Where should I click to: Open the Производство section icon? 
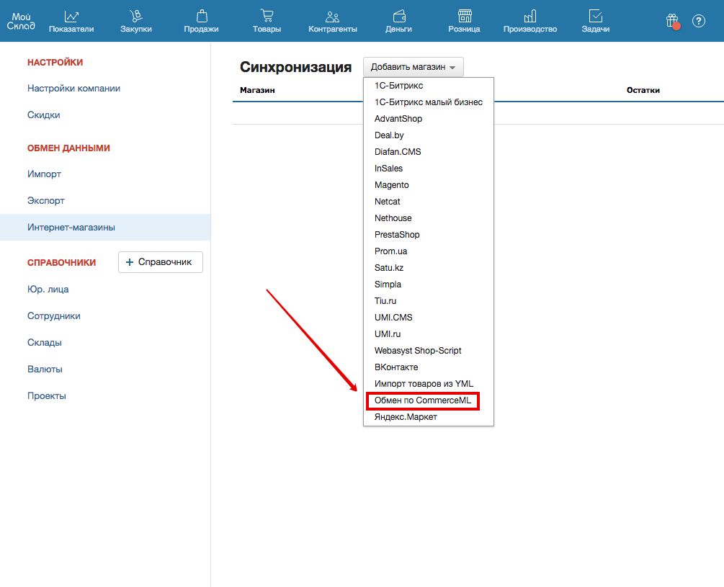click(x=530, y=17)
